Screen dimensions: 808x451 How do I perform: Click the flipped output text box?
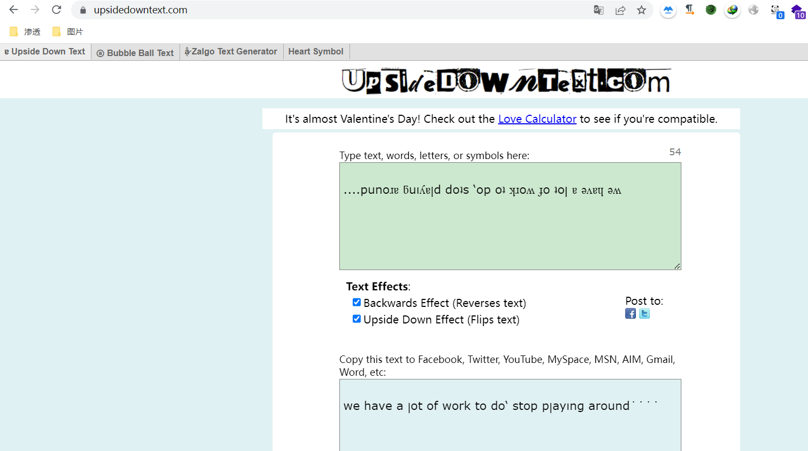tap(510, 415)
